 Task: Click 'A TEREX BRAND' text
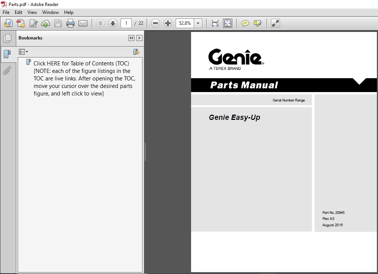225,68
